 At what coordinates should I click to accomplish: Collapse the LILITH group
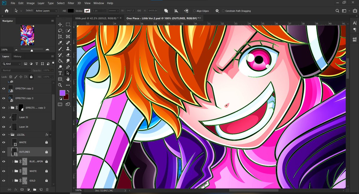pyautogui.click(x=8, y=134)
